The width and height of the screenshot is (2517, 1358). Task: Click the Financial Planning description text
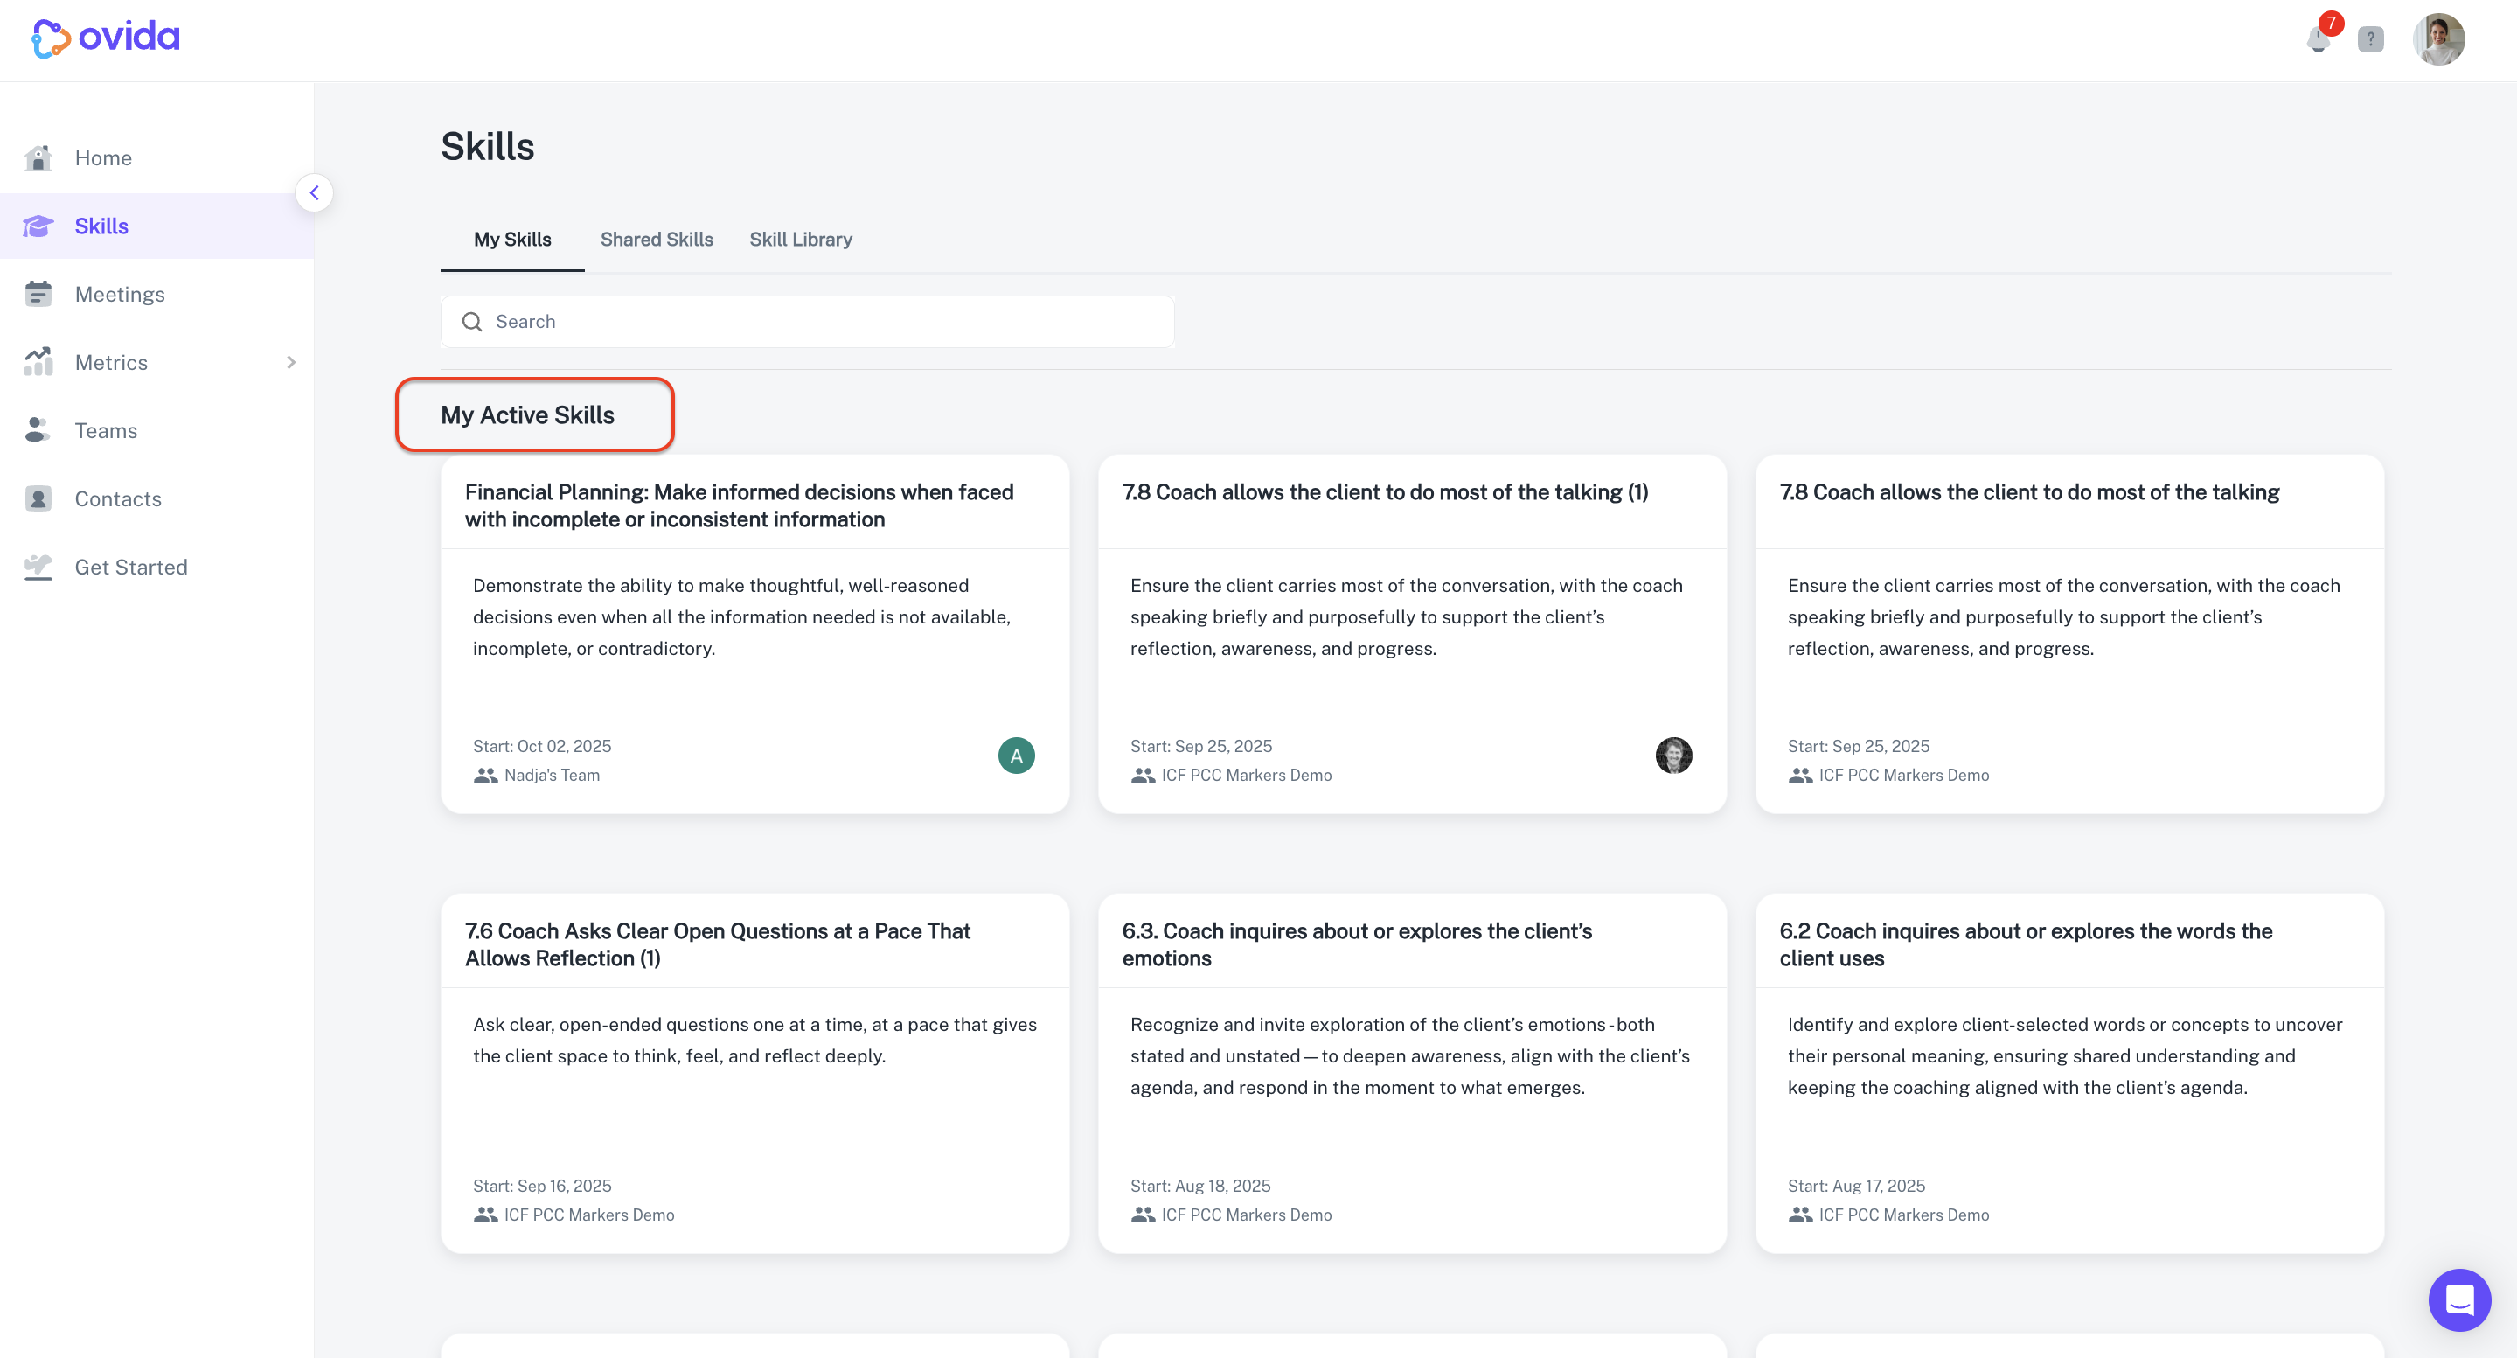point(741,616)
